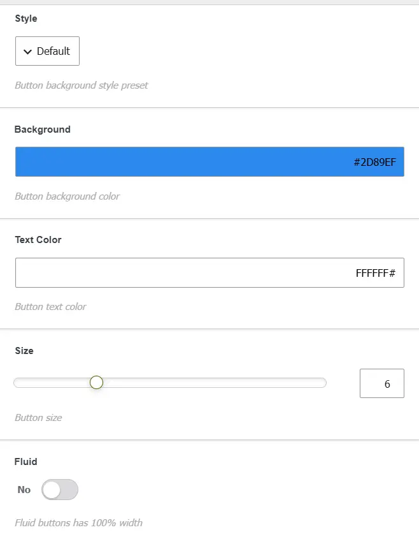
Task: Click the Button text color description
Action: point(50,307)
